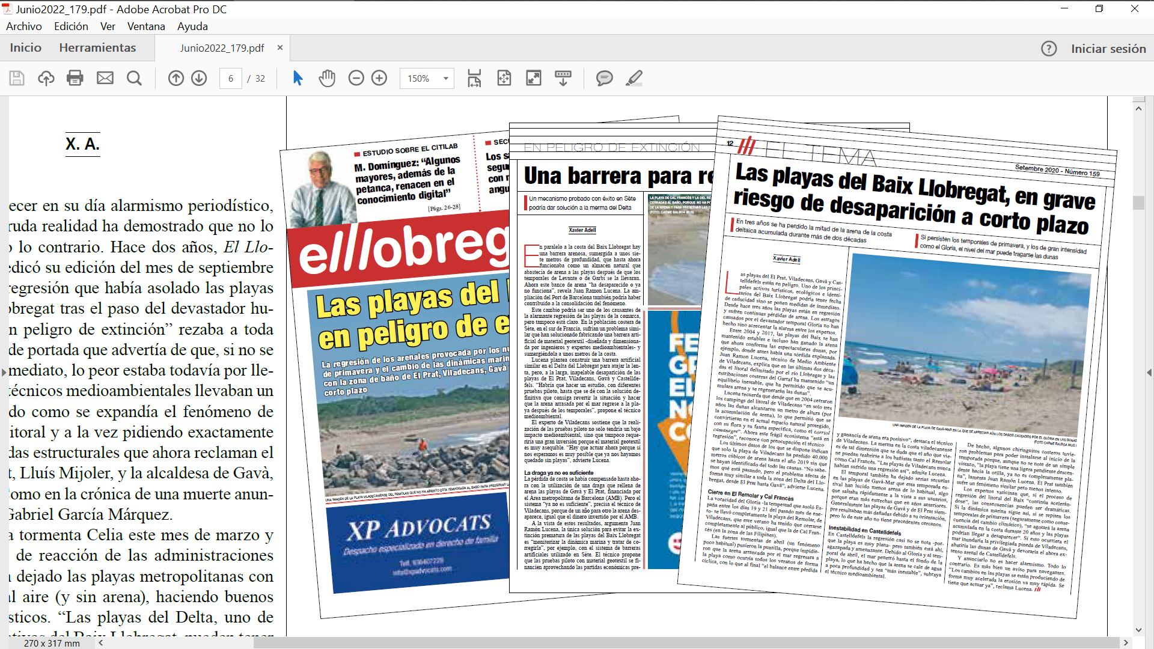Click the beach photo in the right newspaper page
The image size is (1154, 649).
point(965,344)
